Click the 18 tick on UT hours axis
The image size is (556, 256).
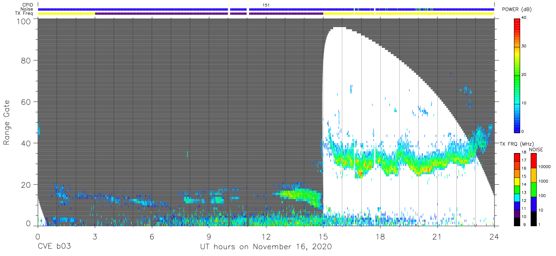(x=380, y=236)
